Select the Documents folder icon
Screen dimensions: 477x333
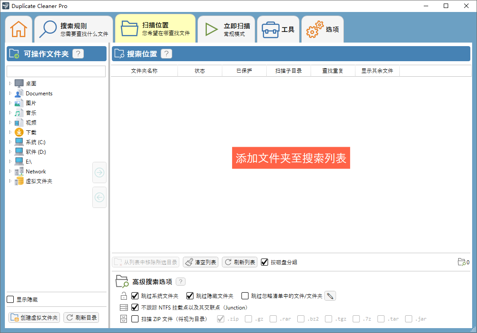pos(19,93)
